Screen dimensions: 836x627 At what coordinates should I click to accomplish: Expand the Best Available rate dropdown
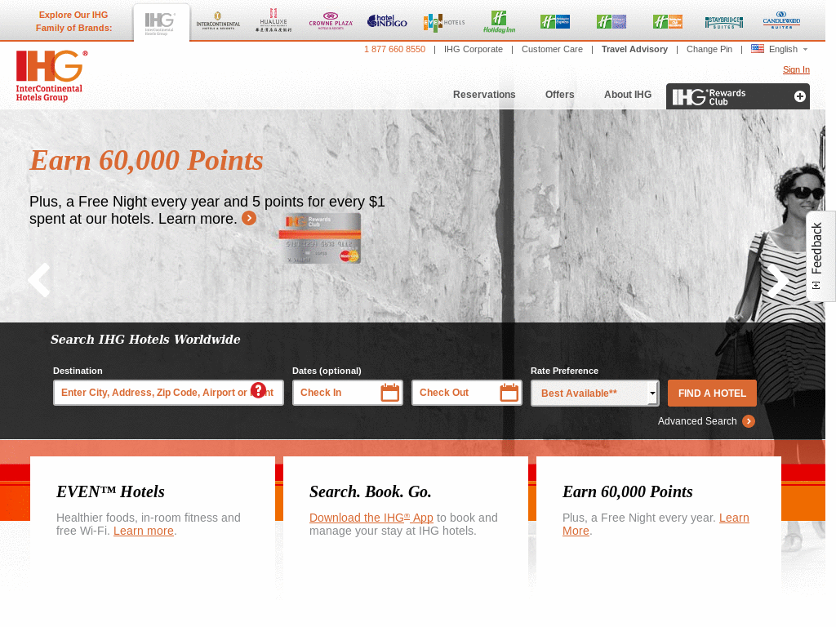point(595,393)
